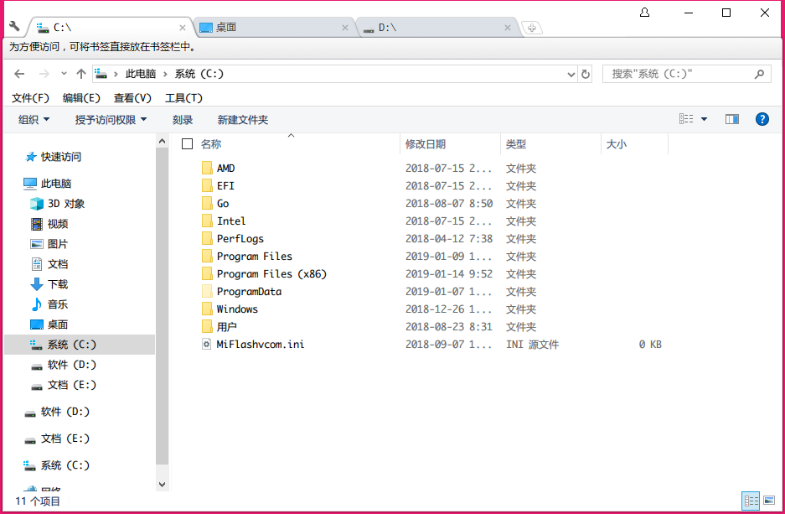Open the Clover wrench settings icon
The width and height of the screenshot is (785, 514).
pyautogui.click(x=13, y=27)
